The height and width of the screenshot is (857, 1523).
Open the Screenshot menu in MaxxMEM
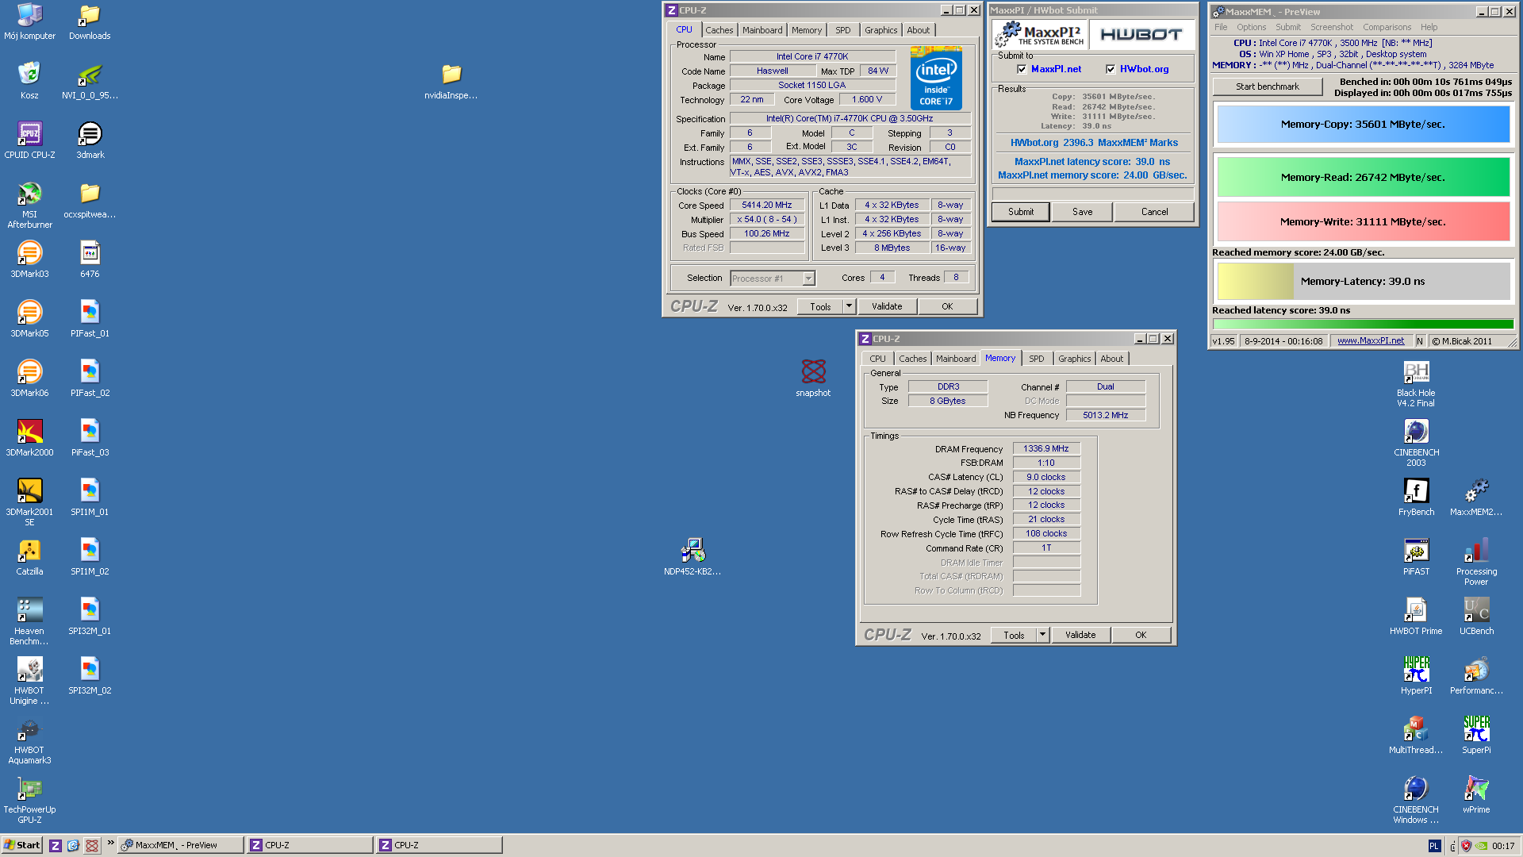(x=1332, y=27)
